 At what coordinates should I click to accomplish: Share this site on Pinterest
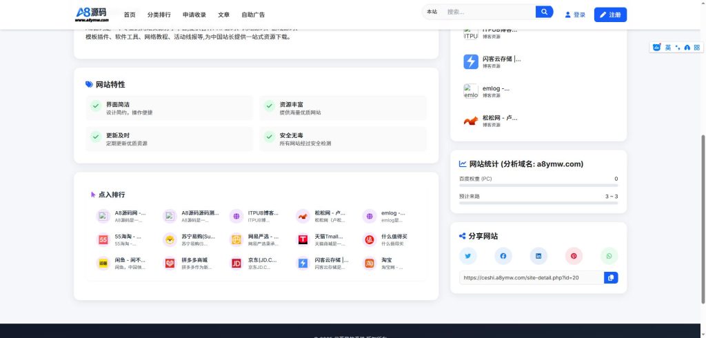pos(574,256)
